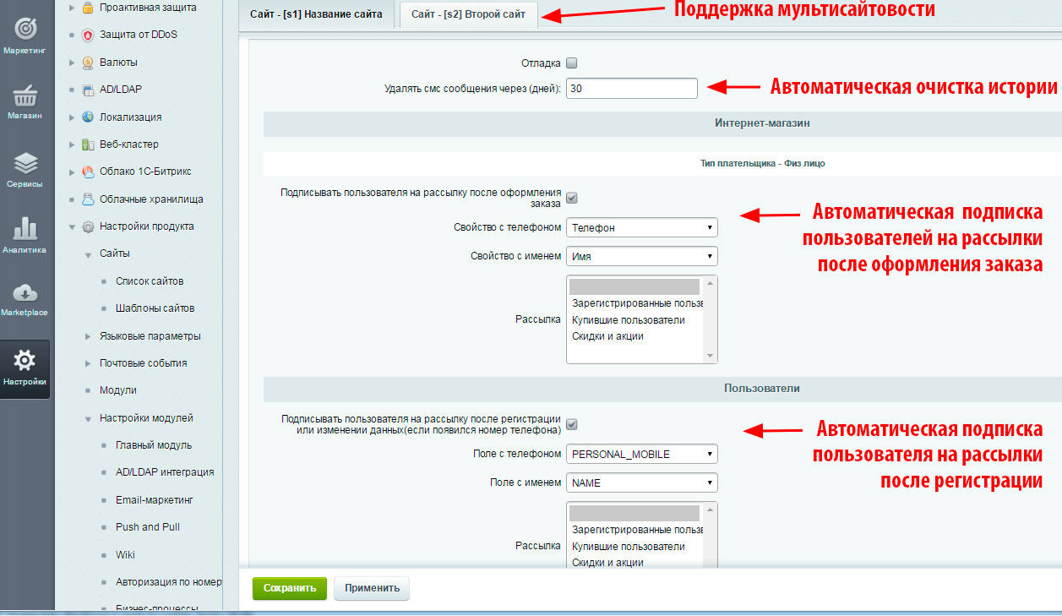Click the Локализация globe icon
The height and width of the screenshot is (616, 1062).
pos(88,117)
